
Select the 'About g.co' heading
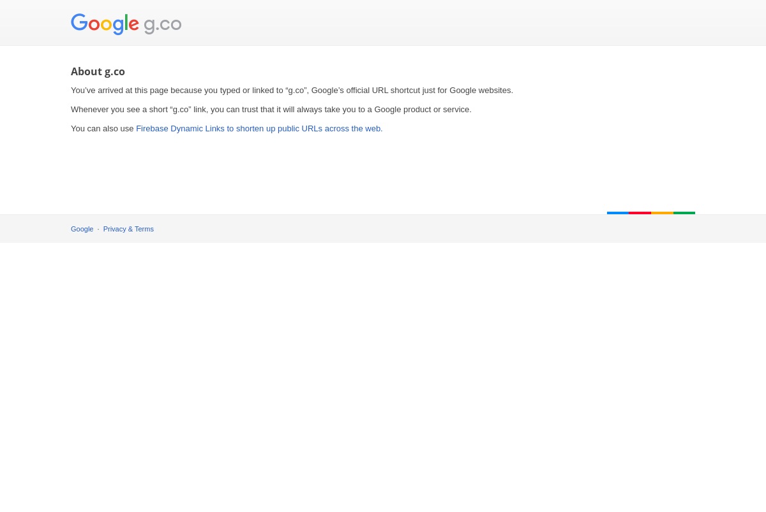[x=98, y=71]
